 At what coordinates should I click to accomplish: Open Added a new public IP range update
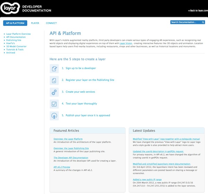[147, 179]
